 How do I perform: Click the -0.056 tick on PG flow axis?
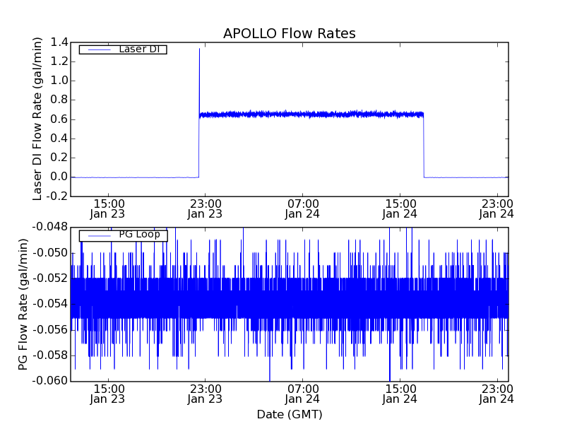[x=50, y=329]
